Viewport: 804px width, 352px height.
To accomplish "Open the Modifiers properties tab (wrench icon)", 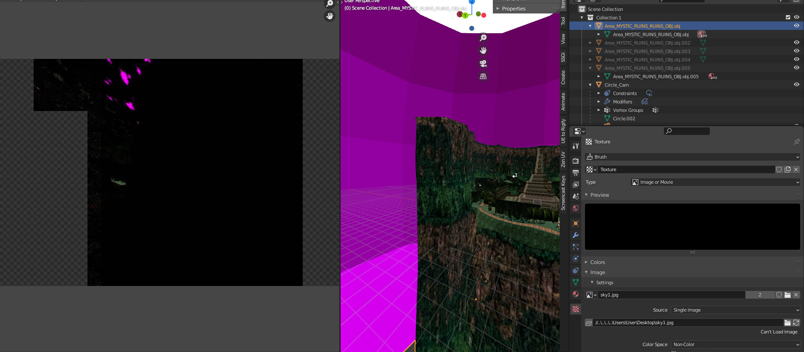I will [576, 235].
